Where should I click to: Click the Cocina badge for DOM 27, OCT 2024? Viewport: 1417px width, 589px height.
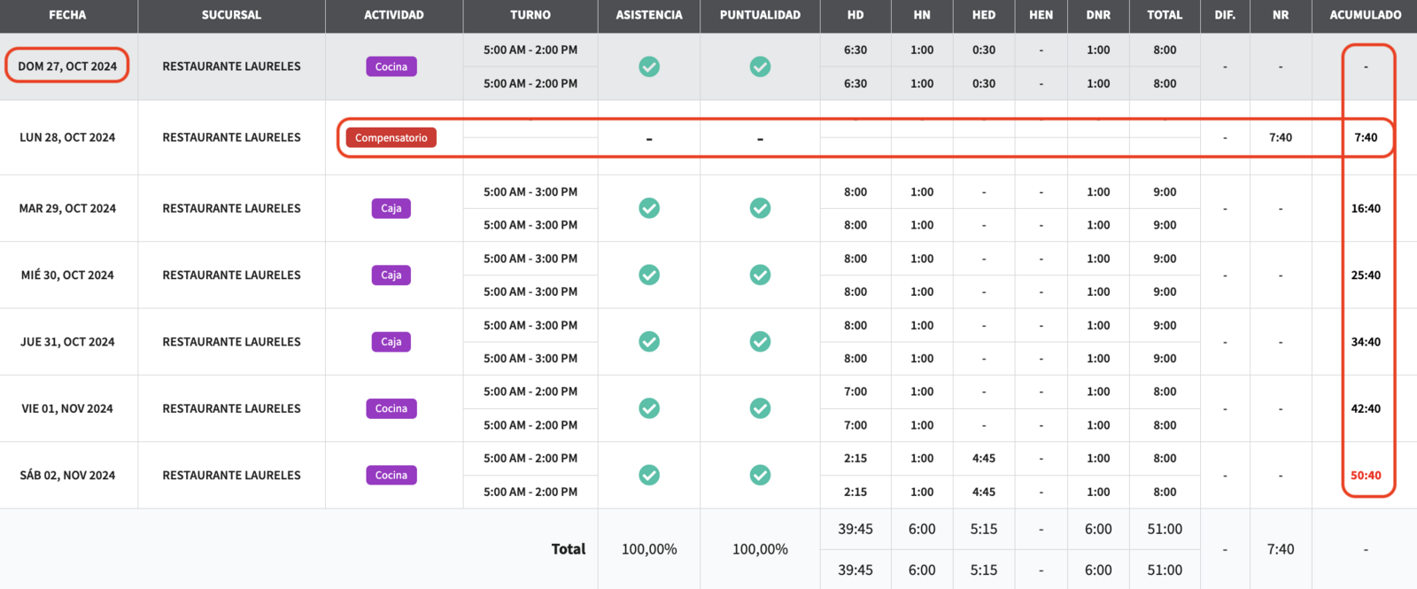click(x=391, y=66)
